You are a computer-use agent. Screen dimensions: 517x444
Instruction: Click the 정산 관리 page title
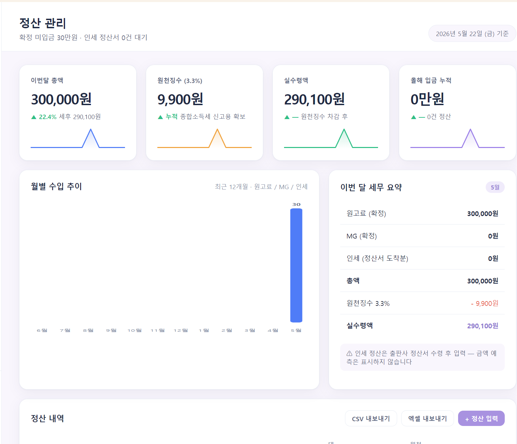43,23
